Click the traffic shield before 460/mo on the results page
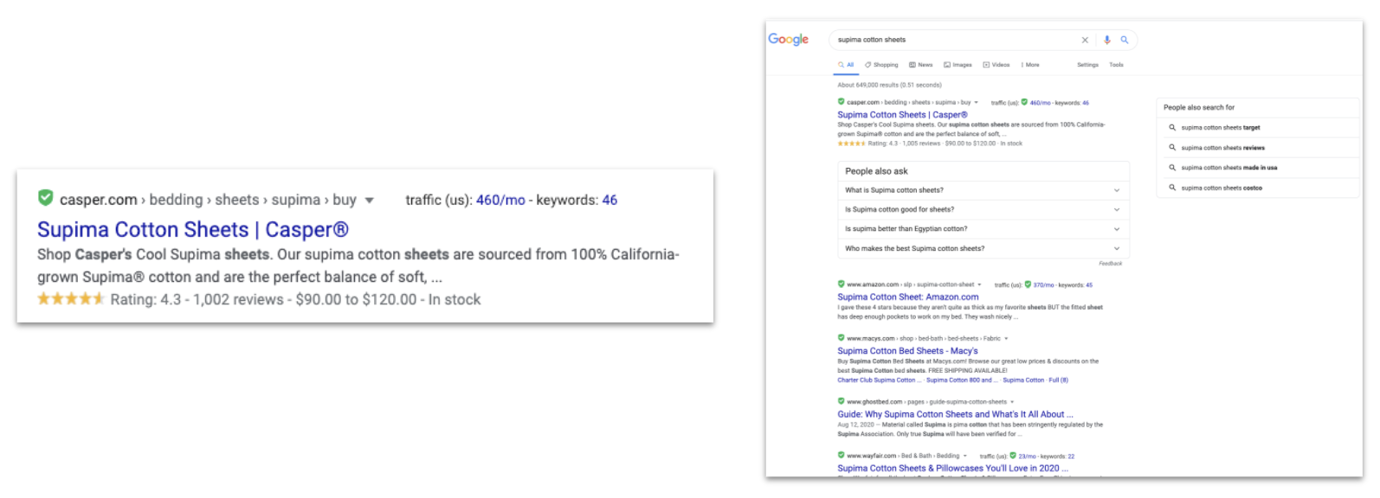This screenshot has height=498, width=1380. tap(1024, 102)
